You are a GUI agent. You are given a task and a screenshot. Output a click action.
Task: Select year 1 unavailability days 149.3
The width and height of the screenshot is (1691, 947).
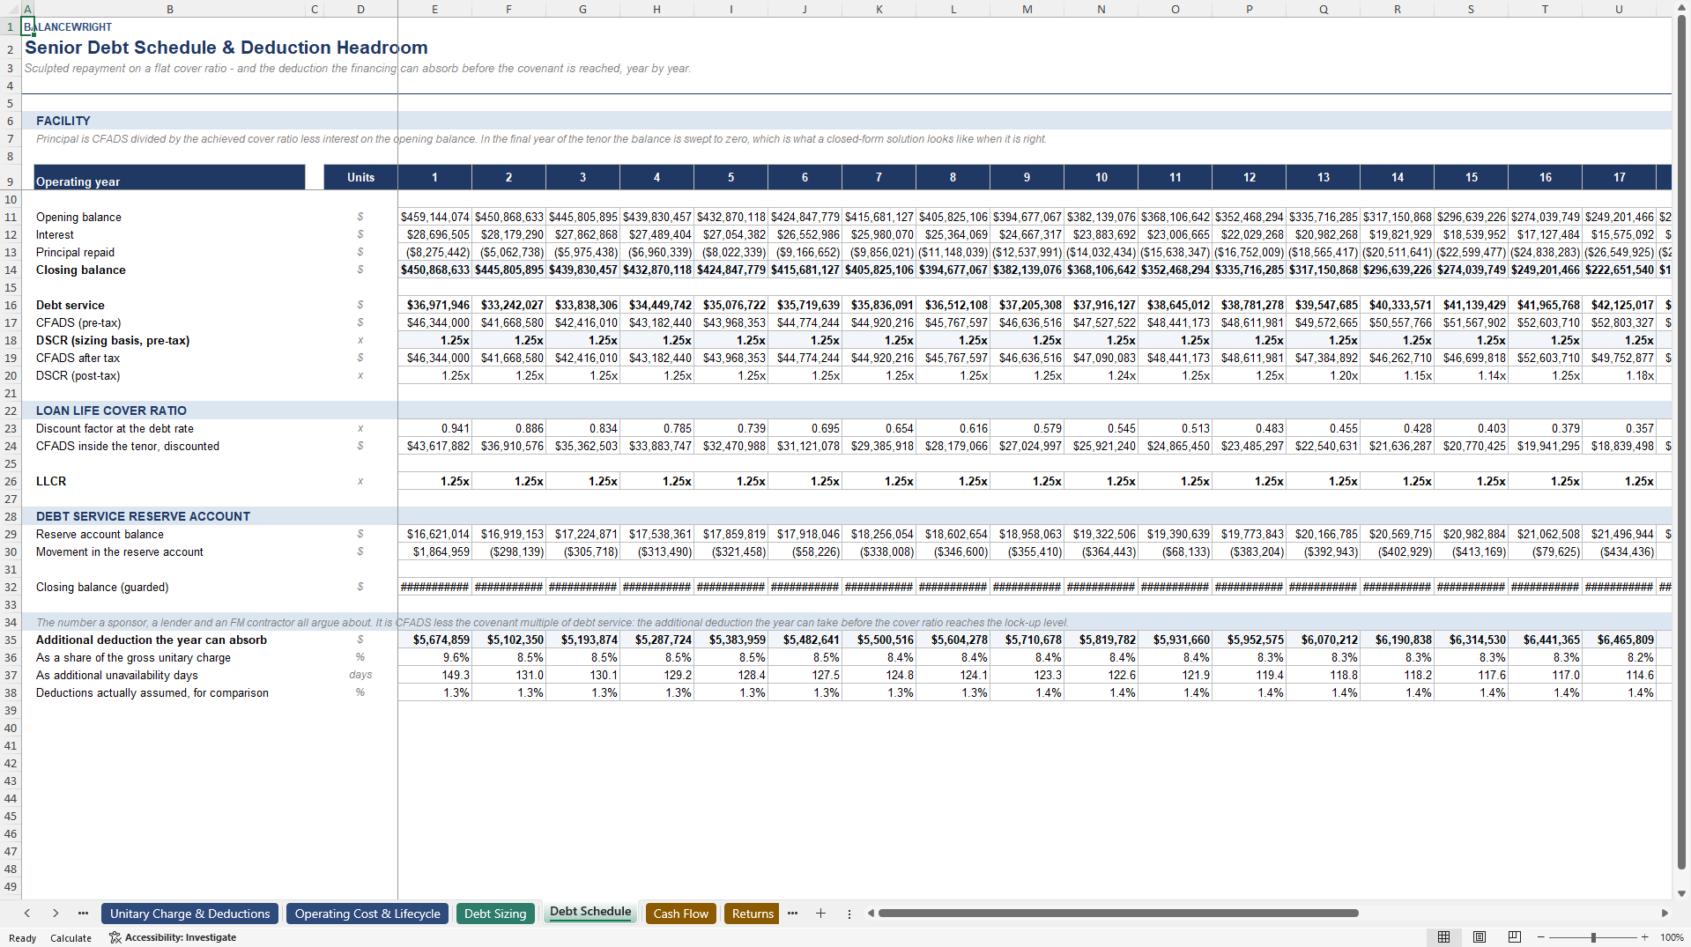pyautogui.click(x=434, y=675)
